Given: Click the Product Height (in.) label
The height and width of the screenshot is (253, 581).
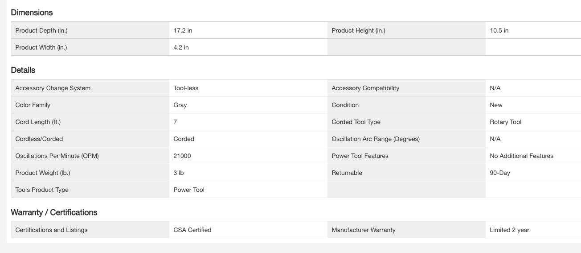Looking at the screenshot, I should coord(358,30).
